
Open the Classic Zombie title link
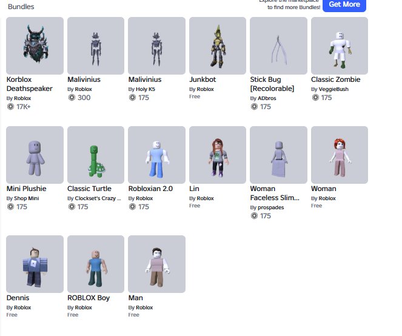coord(335,79)
